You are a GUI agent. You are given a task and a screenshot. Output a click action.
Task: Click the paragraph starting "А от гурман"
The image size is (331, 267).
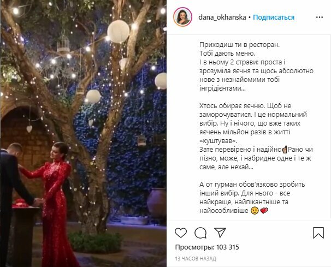click(x=252, y=197)
